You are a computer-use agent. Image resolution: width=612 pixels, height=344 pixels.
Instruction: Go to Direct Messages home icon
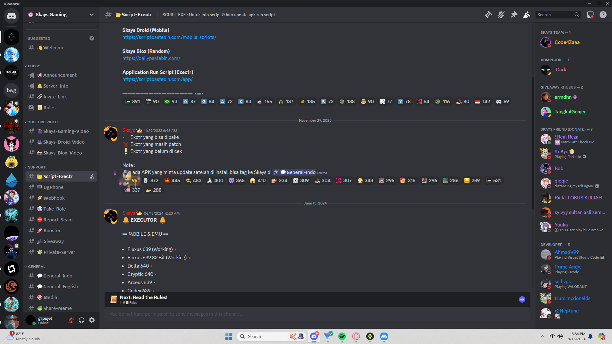(11, 16)
